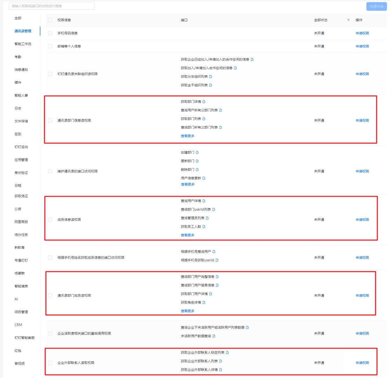The width and height of the screenshot is (391, 378).
Task: Click 申请权限 for 邮箱等个人信息
Action: (362, 46)
